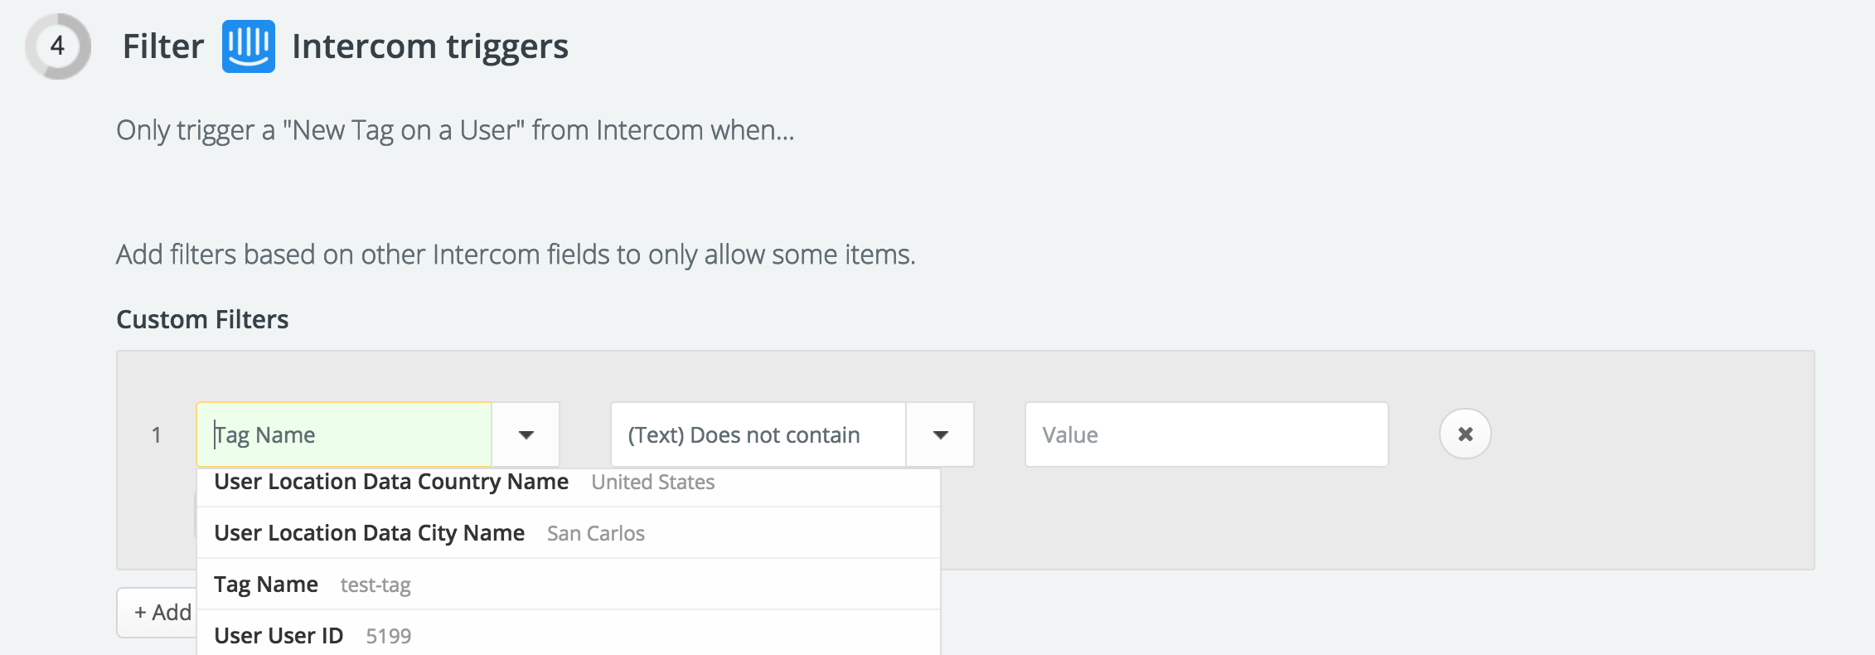This screenshot has height=655, width=1875.
Task: Select "User Location Data Country Name" option
Action: click(569, 484)
